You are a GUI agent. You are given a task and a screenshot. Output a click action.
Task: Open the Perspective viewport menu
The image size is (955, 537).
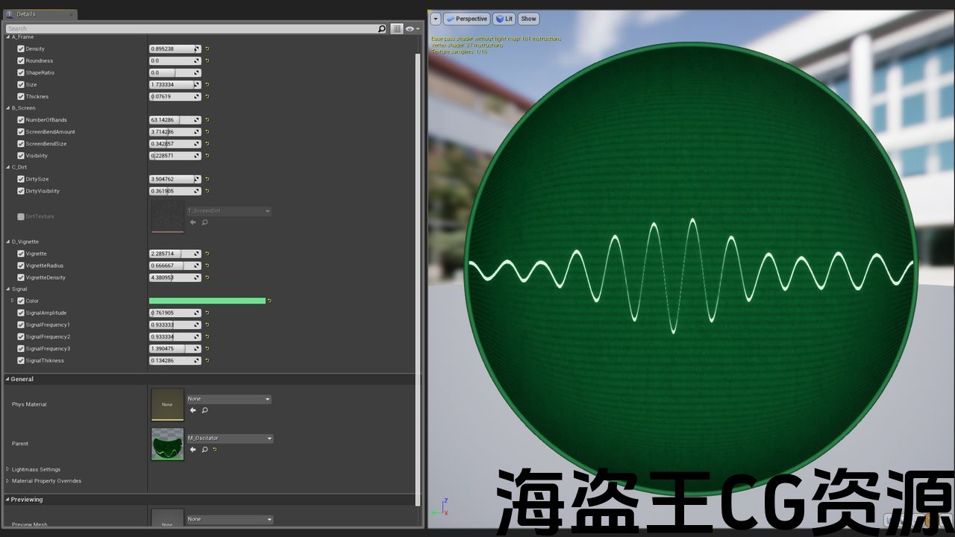point(466,19)
